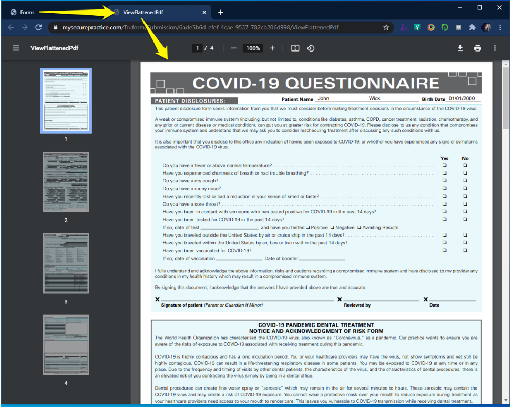Check No for dry cough question

coord(465,181)
